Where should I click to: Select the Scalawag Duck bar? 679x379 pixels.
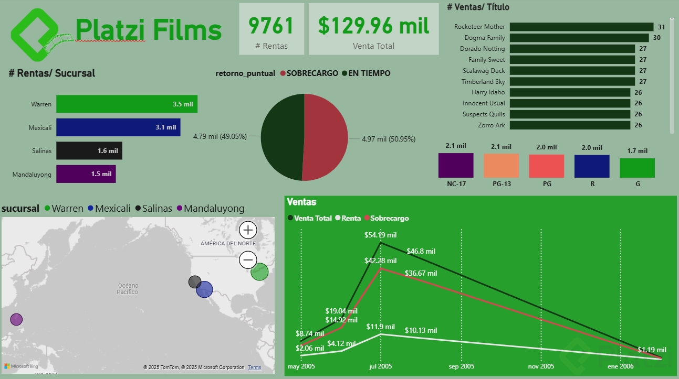click(x=572, y=71)
